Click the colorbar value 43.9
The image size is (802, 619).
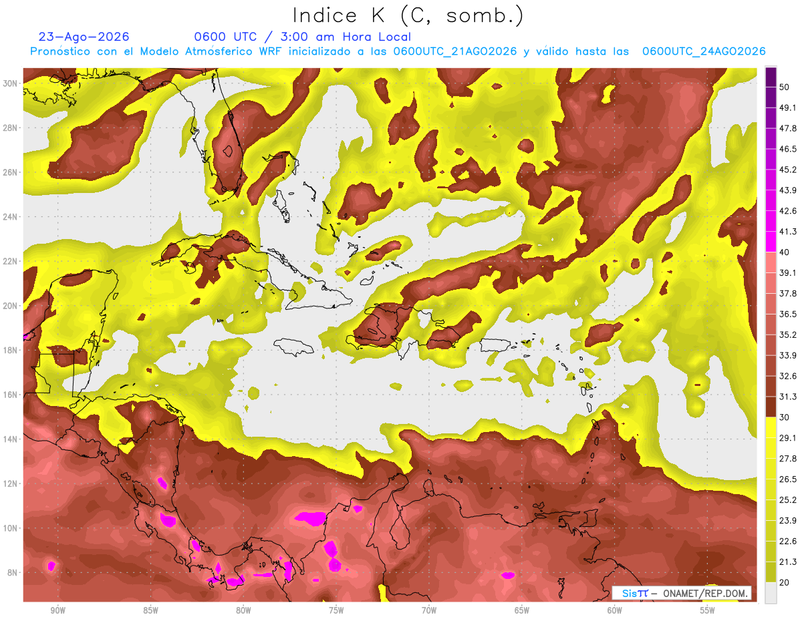[x=788, y=190]
